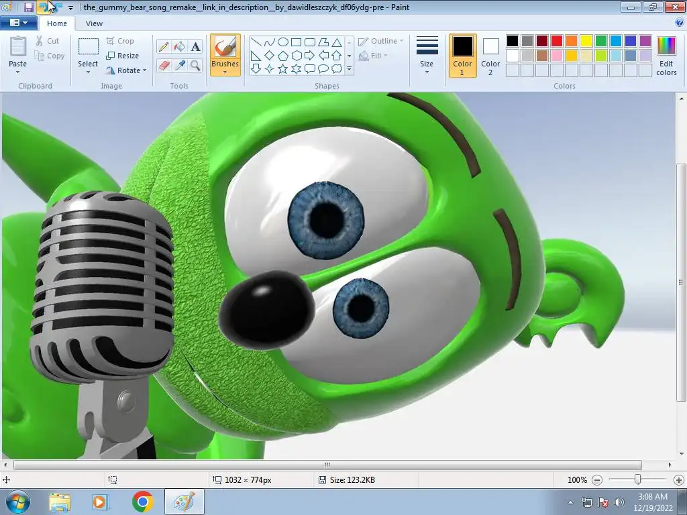Expand the Select dropdown arrow

tap(88, 72)
